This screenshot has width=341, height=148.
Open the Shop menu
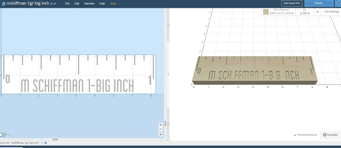coord(113,3)
